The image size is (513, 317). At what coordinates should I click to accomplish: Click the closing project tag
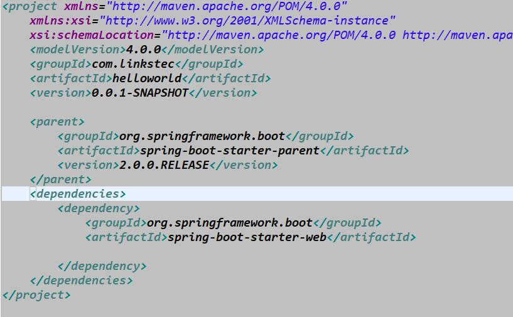pyautogui.click(x=36, y=295)
